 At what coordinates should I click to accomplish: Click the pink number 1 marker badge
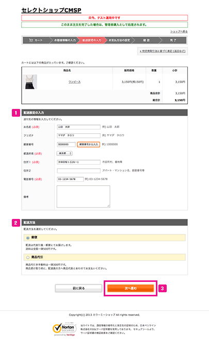pyautogui.click(x=16, y=113)
